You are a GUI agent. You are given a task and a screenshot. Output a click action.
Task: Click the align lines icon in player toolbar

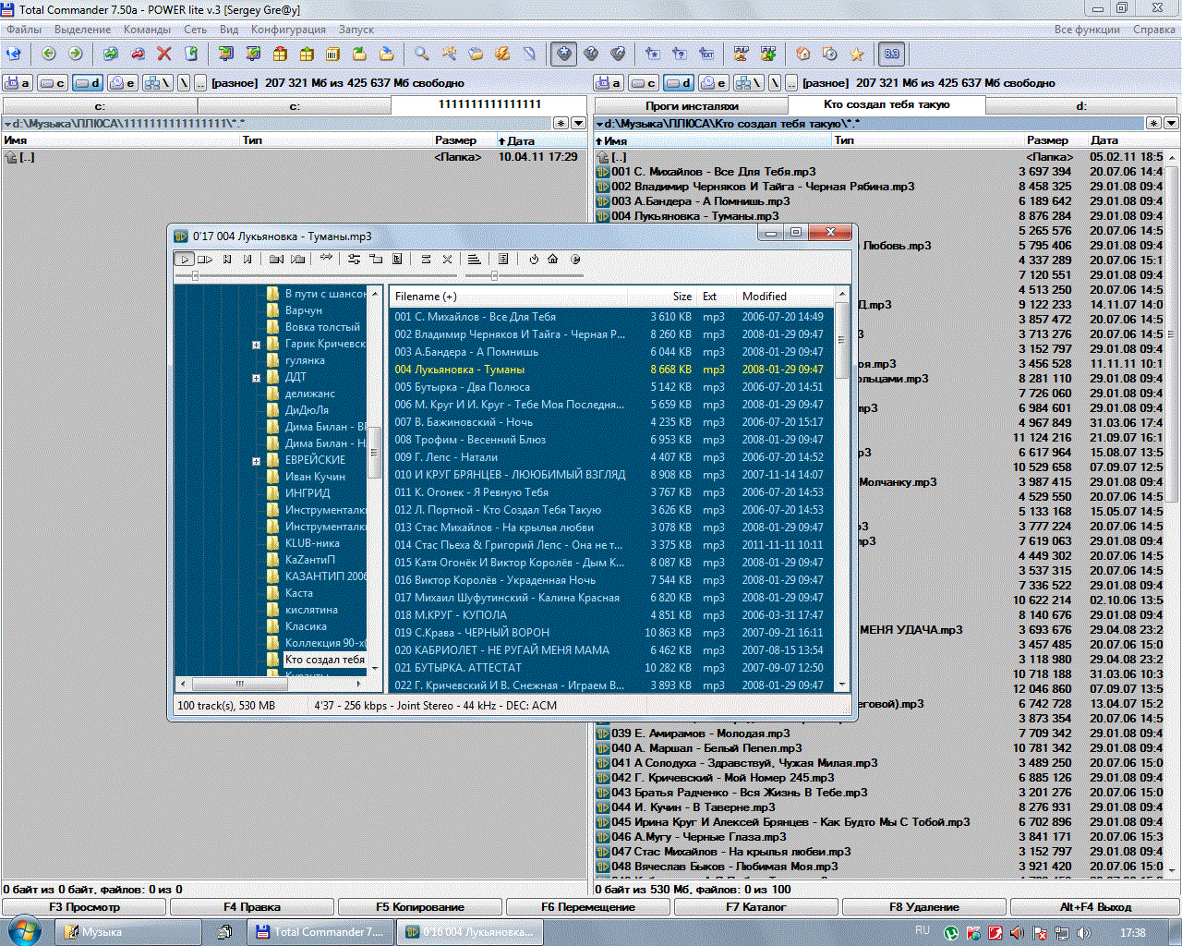coord(474,260)
